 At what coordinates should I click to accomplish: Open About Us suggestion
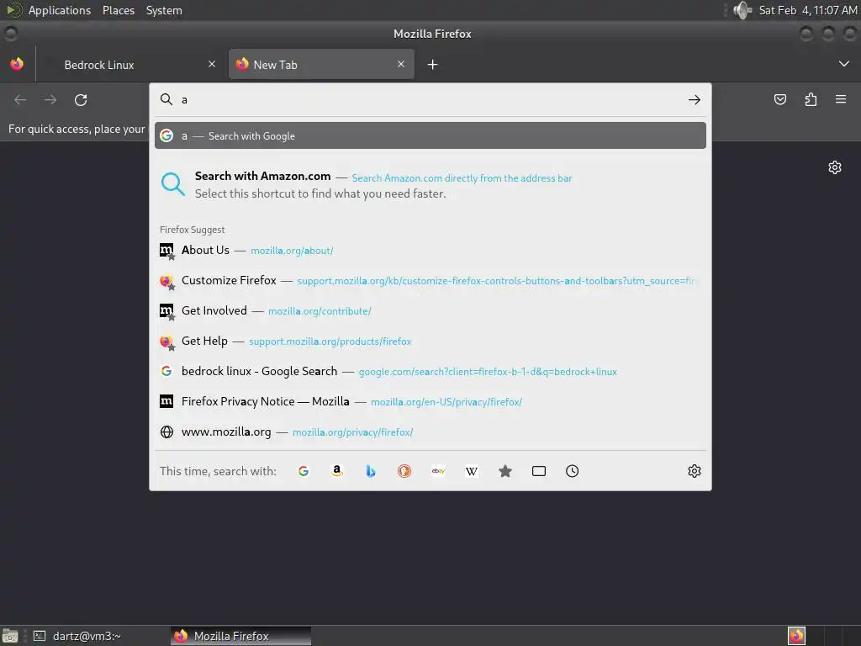pyautogui.click(x=430, y=250)
